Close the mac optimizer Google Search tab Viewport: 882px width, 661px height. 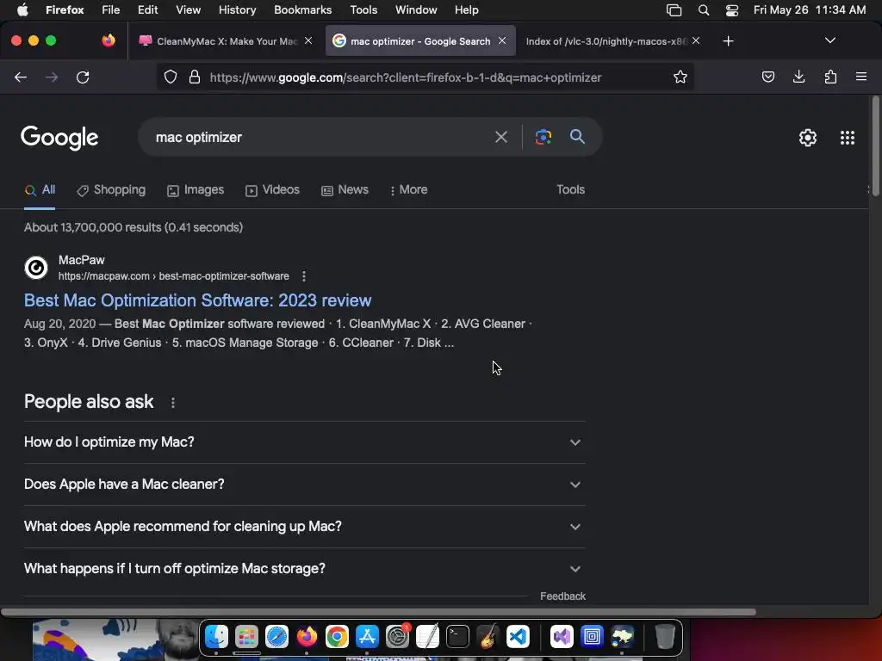(502, 40)
